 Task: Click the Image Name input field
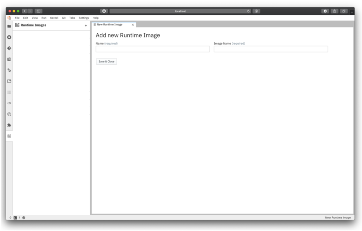point(271,49)
